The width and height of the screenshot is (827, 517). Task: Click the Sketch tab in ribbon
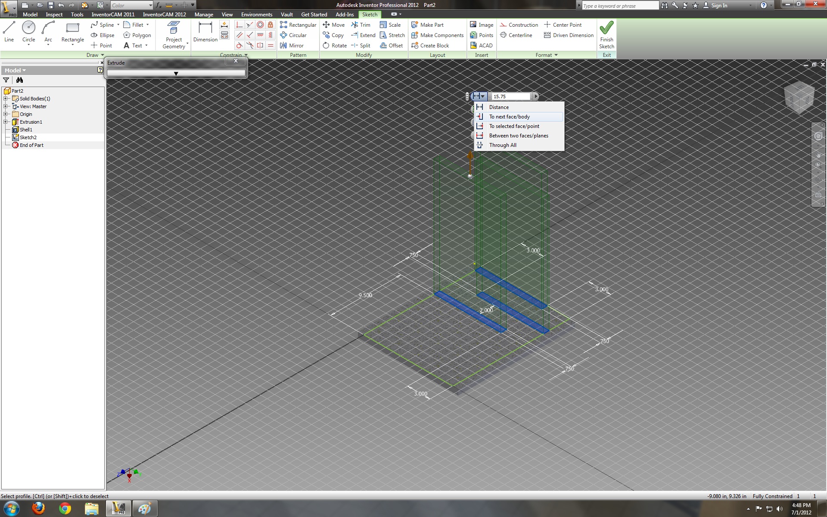pos(370,14)
